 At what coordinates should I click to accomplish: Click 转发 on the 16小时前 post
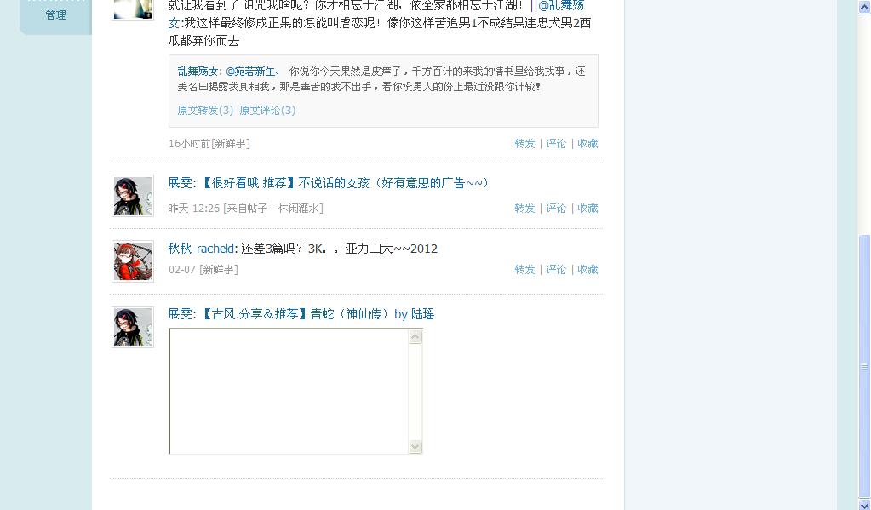[x=524, y=143]
